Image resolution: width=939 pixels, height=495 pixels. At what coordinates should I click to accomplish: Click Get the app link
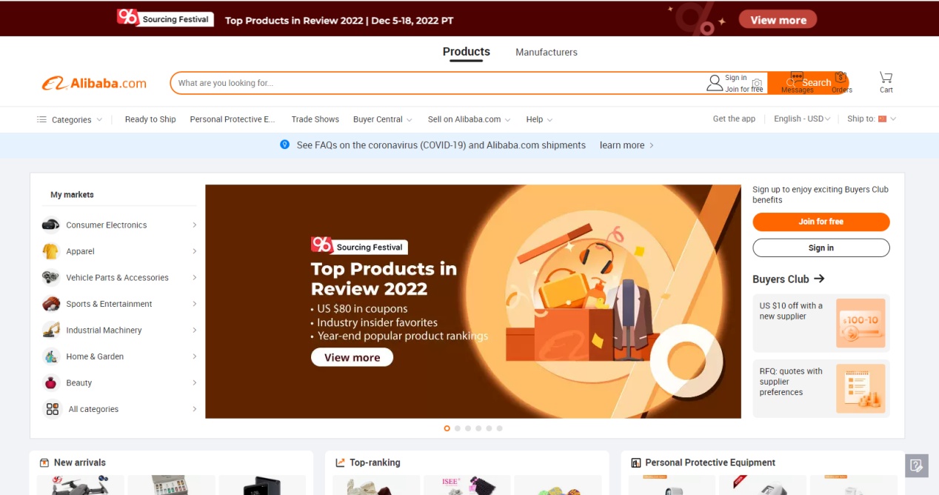pyautogui.click(x=734, y=119)
